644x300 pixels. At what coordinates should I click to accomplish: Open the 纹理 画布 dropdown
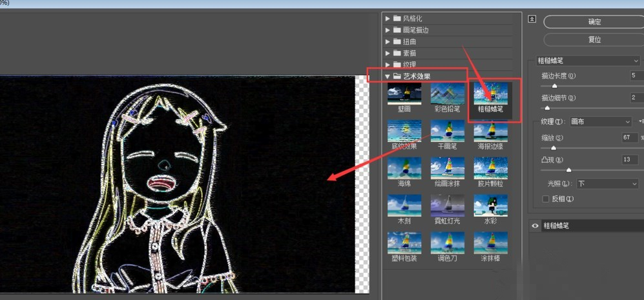(x=601, y=121)
